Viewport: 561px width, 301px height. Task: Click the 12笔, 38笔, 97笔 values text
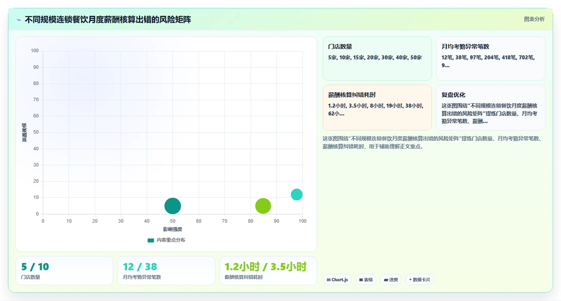[488, 61]
